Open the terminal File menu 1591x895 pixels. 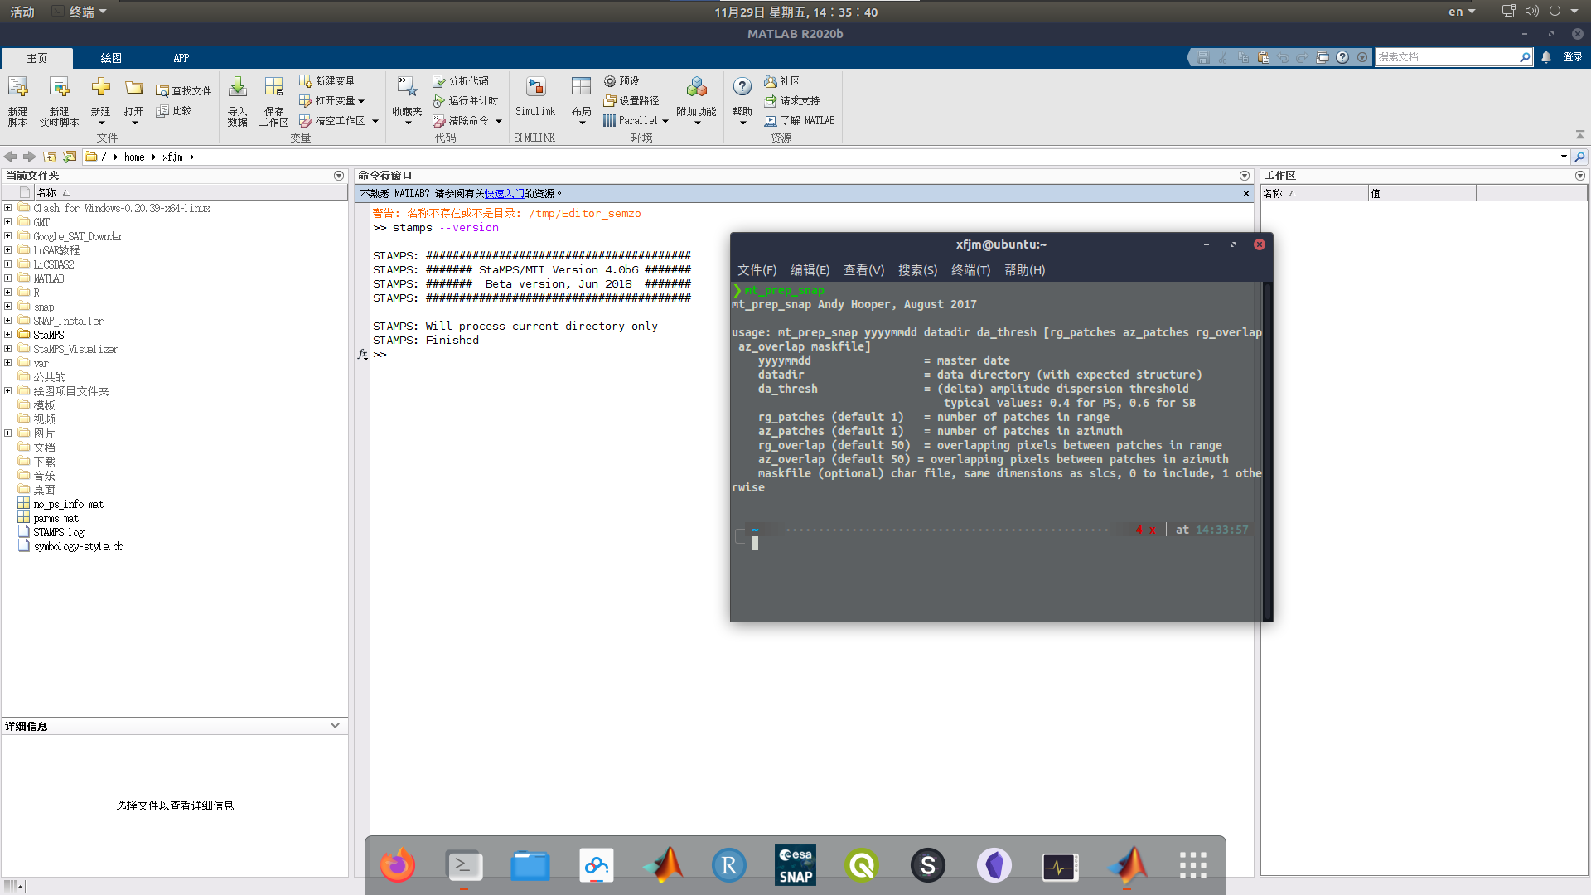point(757,270)
